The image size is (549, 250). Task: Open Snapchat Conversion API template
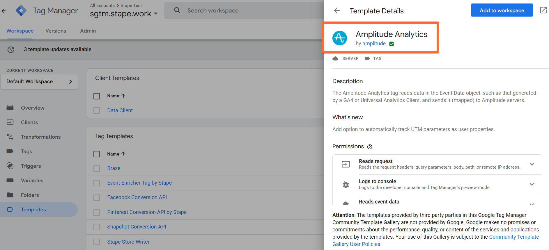[x=137, y=227]
